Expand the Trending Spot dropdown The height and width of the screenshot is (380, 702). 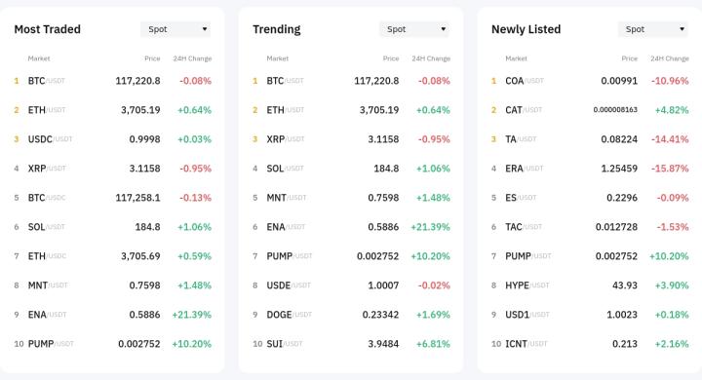click(x=413, y=29)
